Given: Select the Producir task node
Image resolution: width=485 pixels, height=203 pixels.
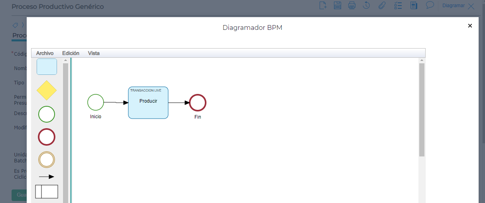Looking at the screenshot, I should pyautogui.click(x=148, y=103).
